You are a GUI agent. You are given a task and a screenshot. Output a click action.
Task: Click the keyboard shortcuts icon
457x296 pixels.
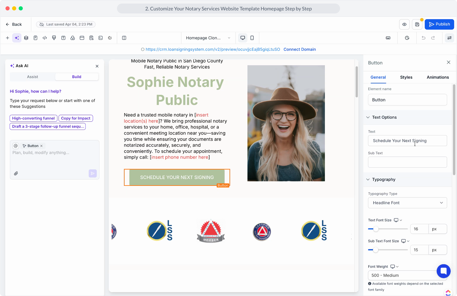388,38
